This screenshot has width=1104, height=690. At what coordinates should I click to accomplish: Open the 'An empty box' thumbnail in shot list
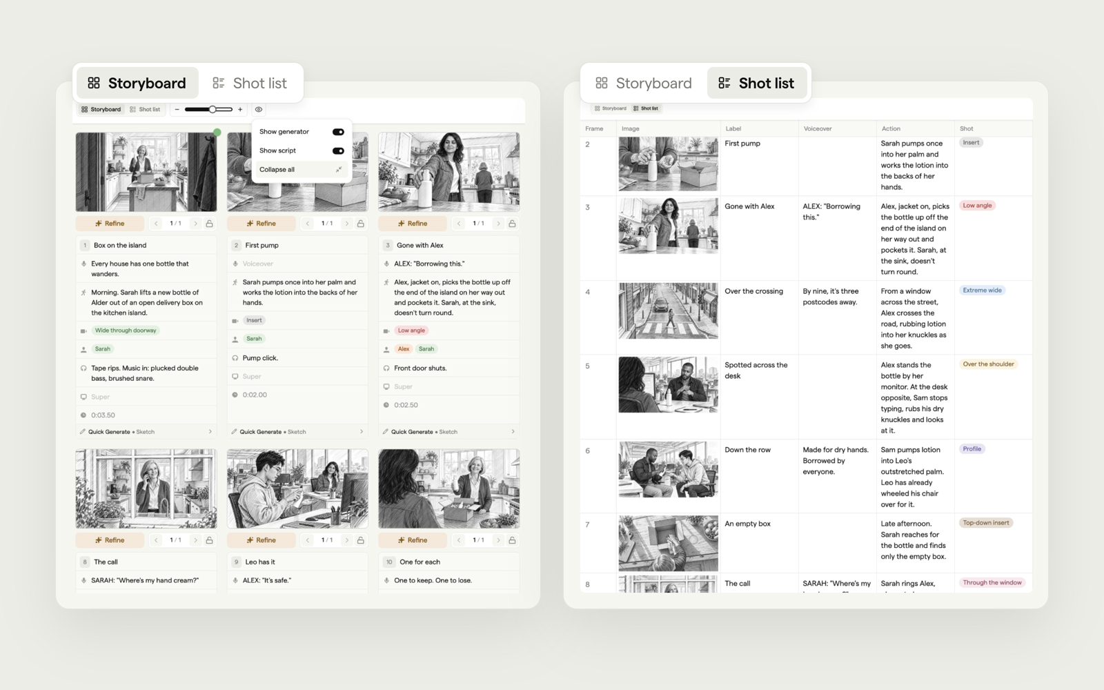668,543
